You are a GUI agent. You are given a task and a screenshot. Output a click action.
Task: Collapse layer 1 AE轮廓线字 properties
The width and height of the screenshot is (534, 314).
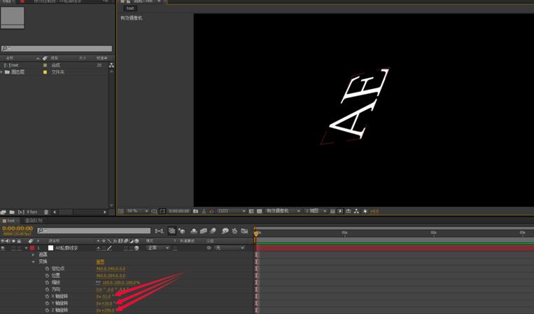pos(26,248)
